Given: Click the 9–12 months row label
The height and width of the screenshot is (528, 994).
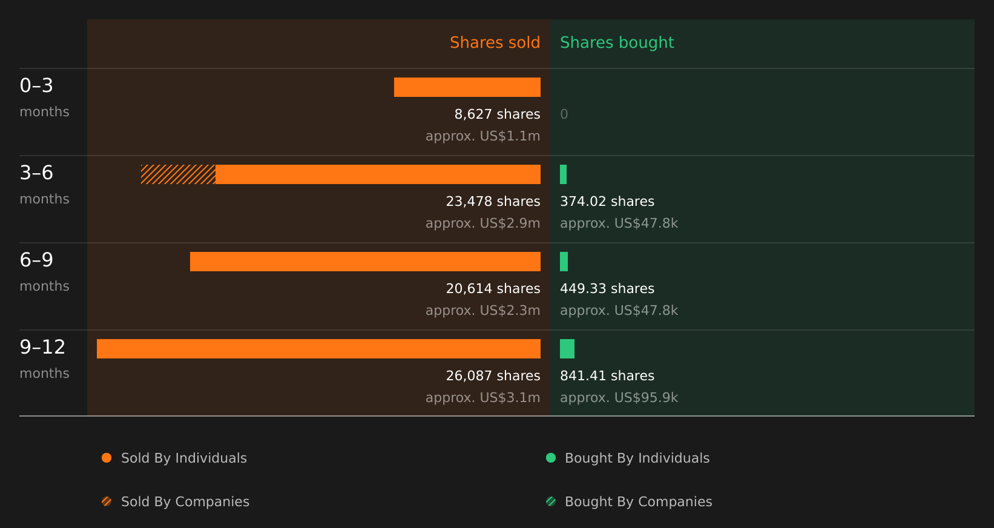Looking at the screenshot, I should pos(44,359).
